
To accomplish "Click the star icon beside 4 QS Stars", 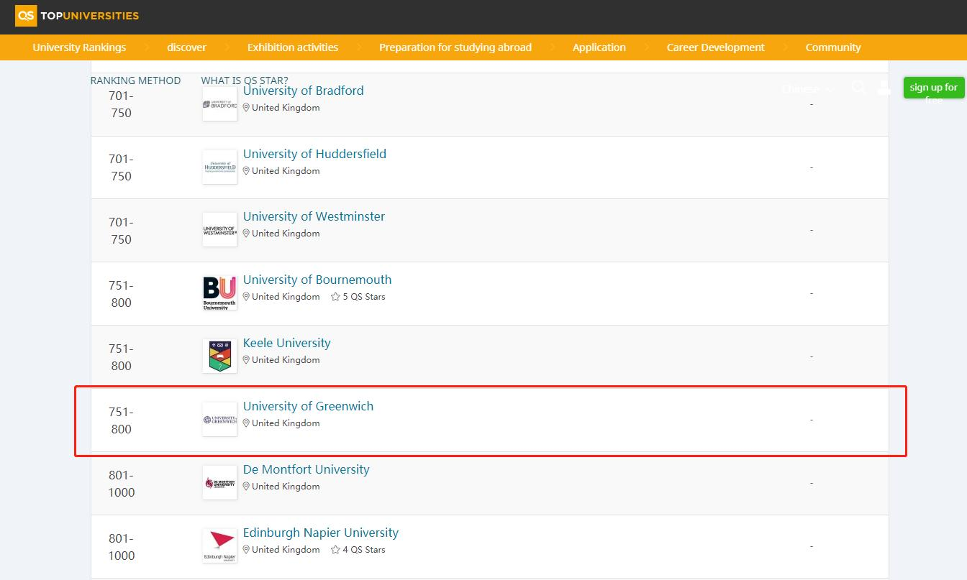I will click(x=335, y=549).
